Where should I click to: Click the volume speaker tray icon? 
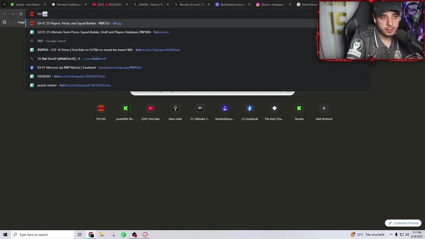tap(407, 235)
